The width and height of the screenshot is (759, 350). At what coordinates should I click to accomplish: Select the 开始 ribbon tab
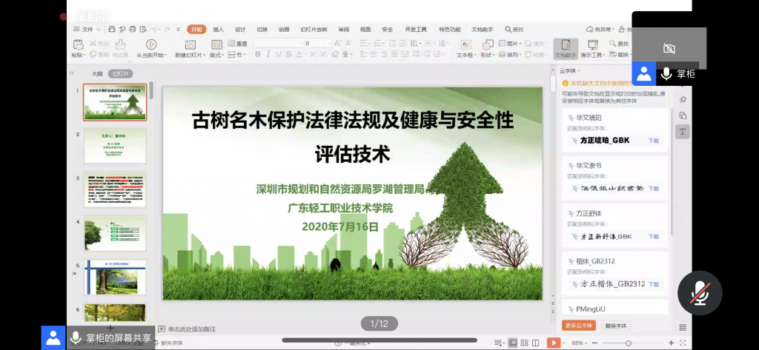[196, 29]
